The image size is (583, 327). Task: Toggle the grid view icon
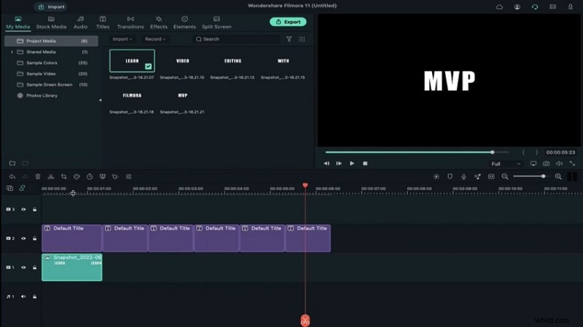302,39
